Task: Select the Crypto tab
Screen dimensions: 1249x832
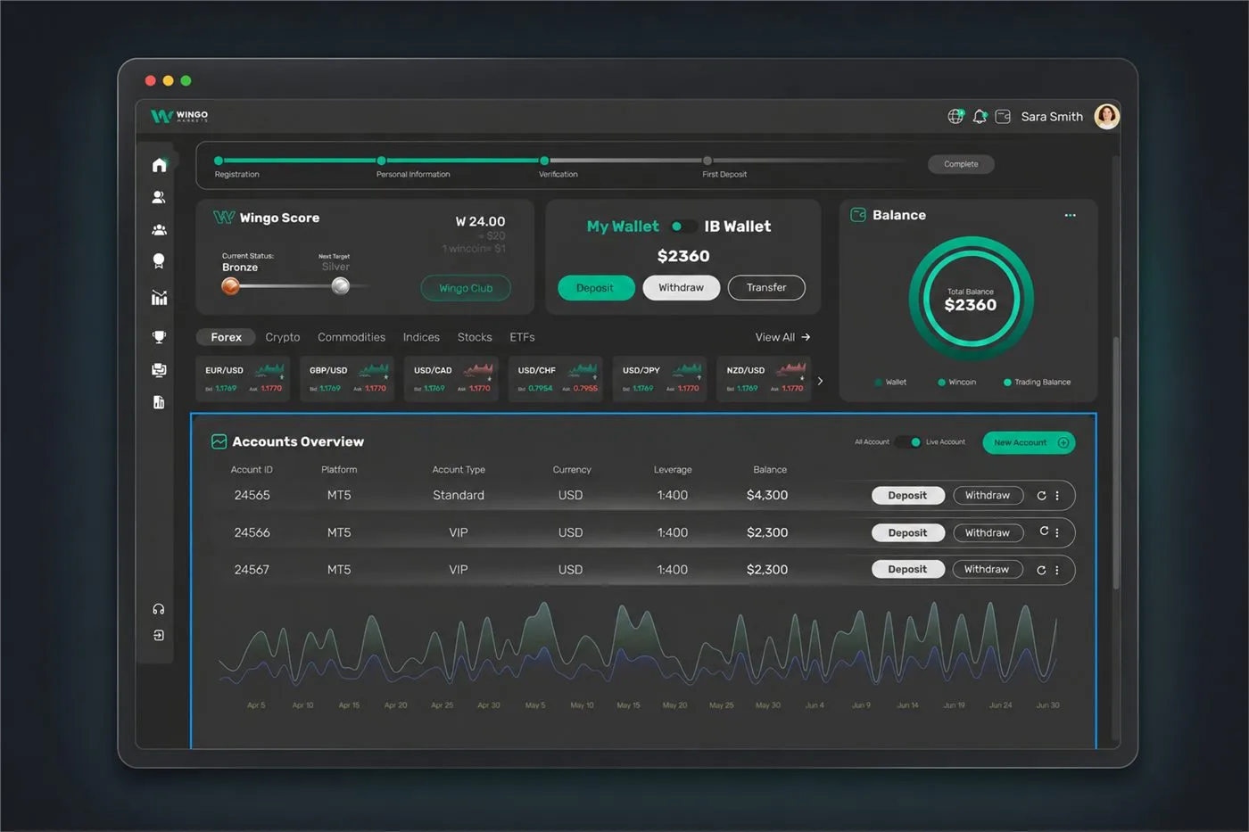Action: (282, 337)
